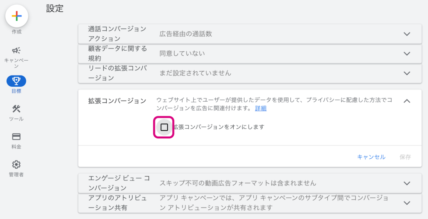Expand the アプリのアトリビューション共有 row chevron
The width and height of the screenshot is (428, 219).
point(407,203)
